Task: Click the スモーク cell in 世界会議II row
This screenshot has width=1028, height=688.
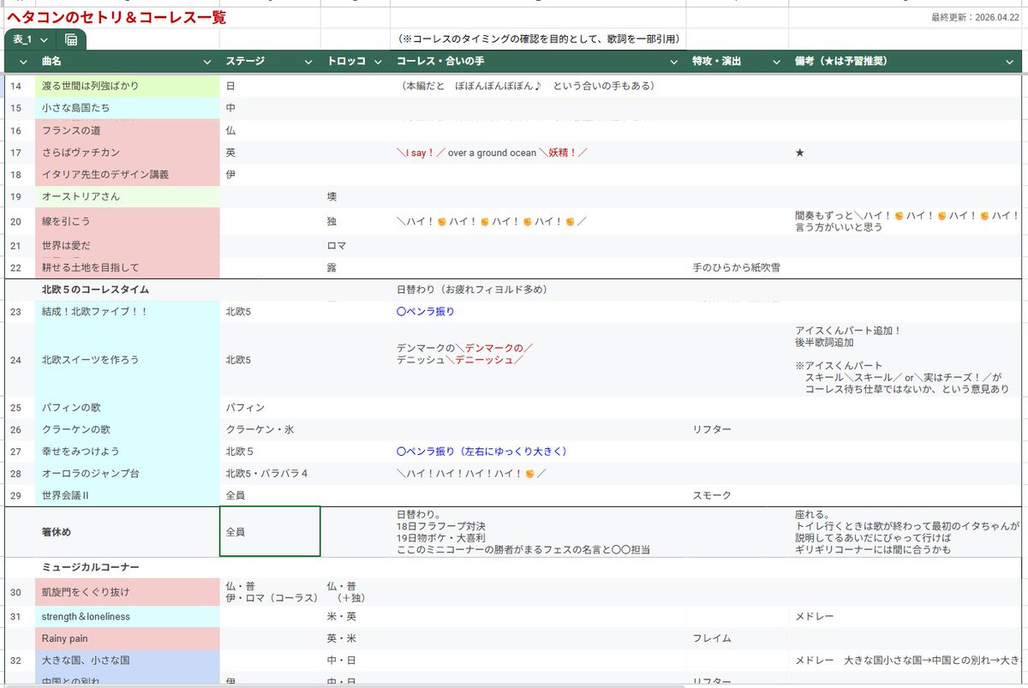Action: [738, 496]
